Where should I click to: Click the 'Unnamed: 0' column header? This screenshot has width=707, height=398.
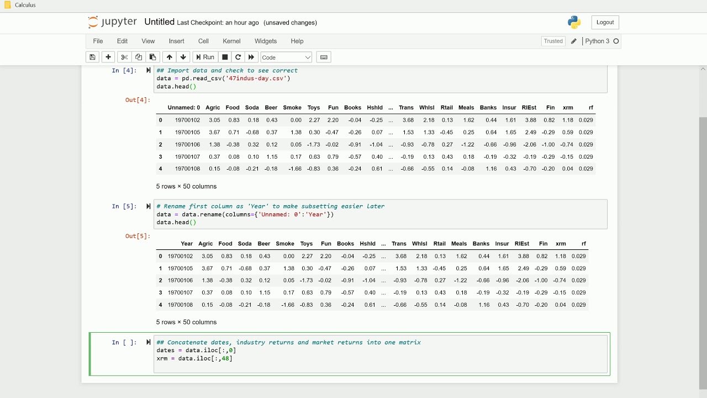[184, 108]
